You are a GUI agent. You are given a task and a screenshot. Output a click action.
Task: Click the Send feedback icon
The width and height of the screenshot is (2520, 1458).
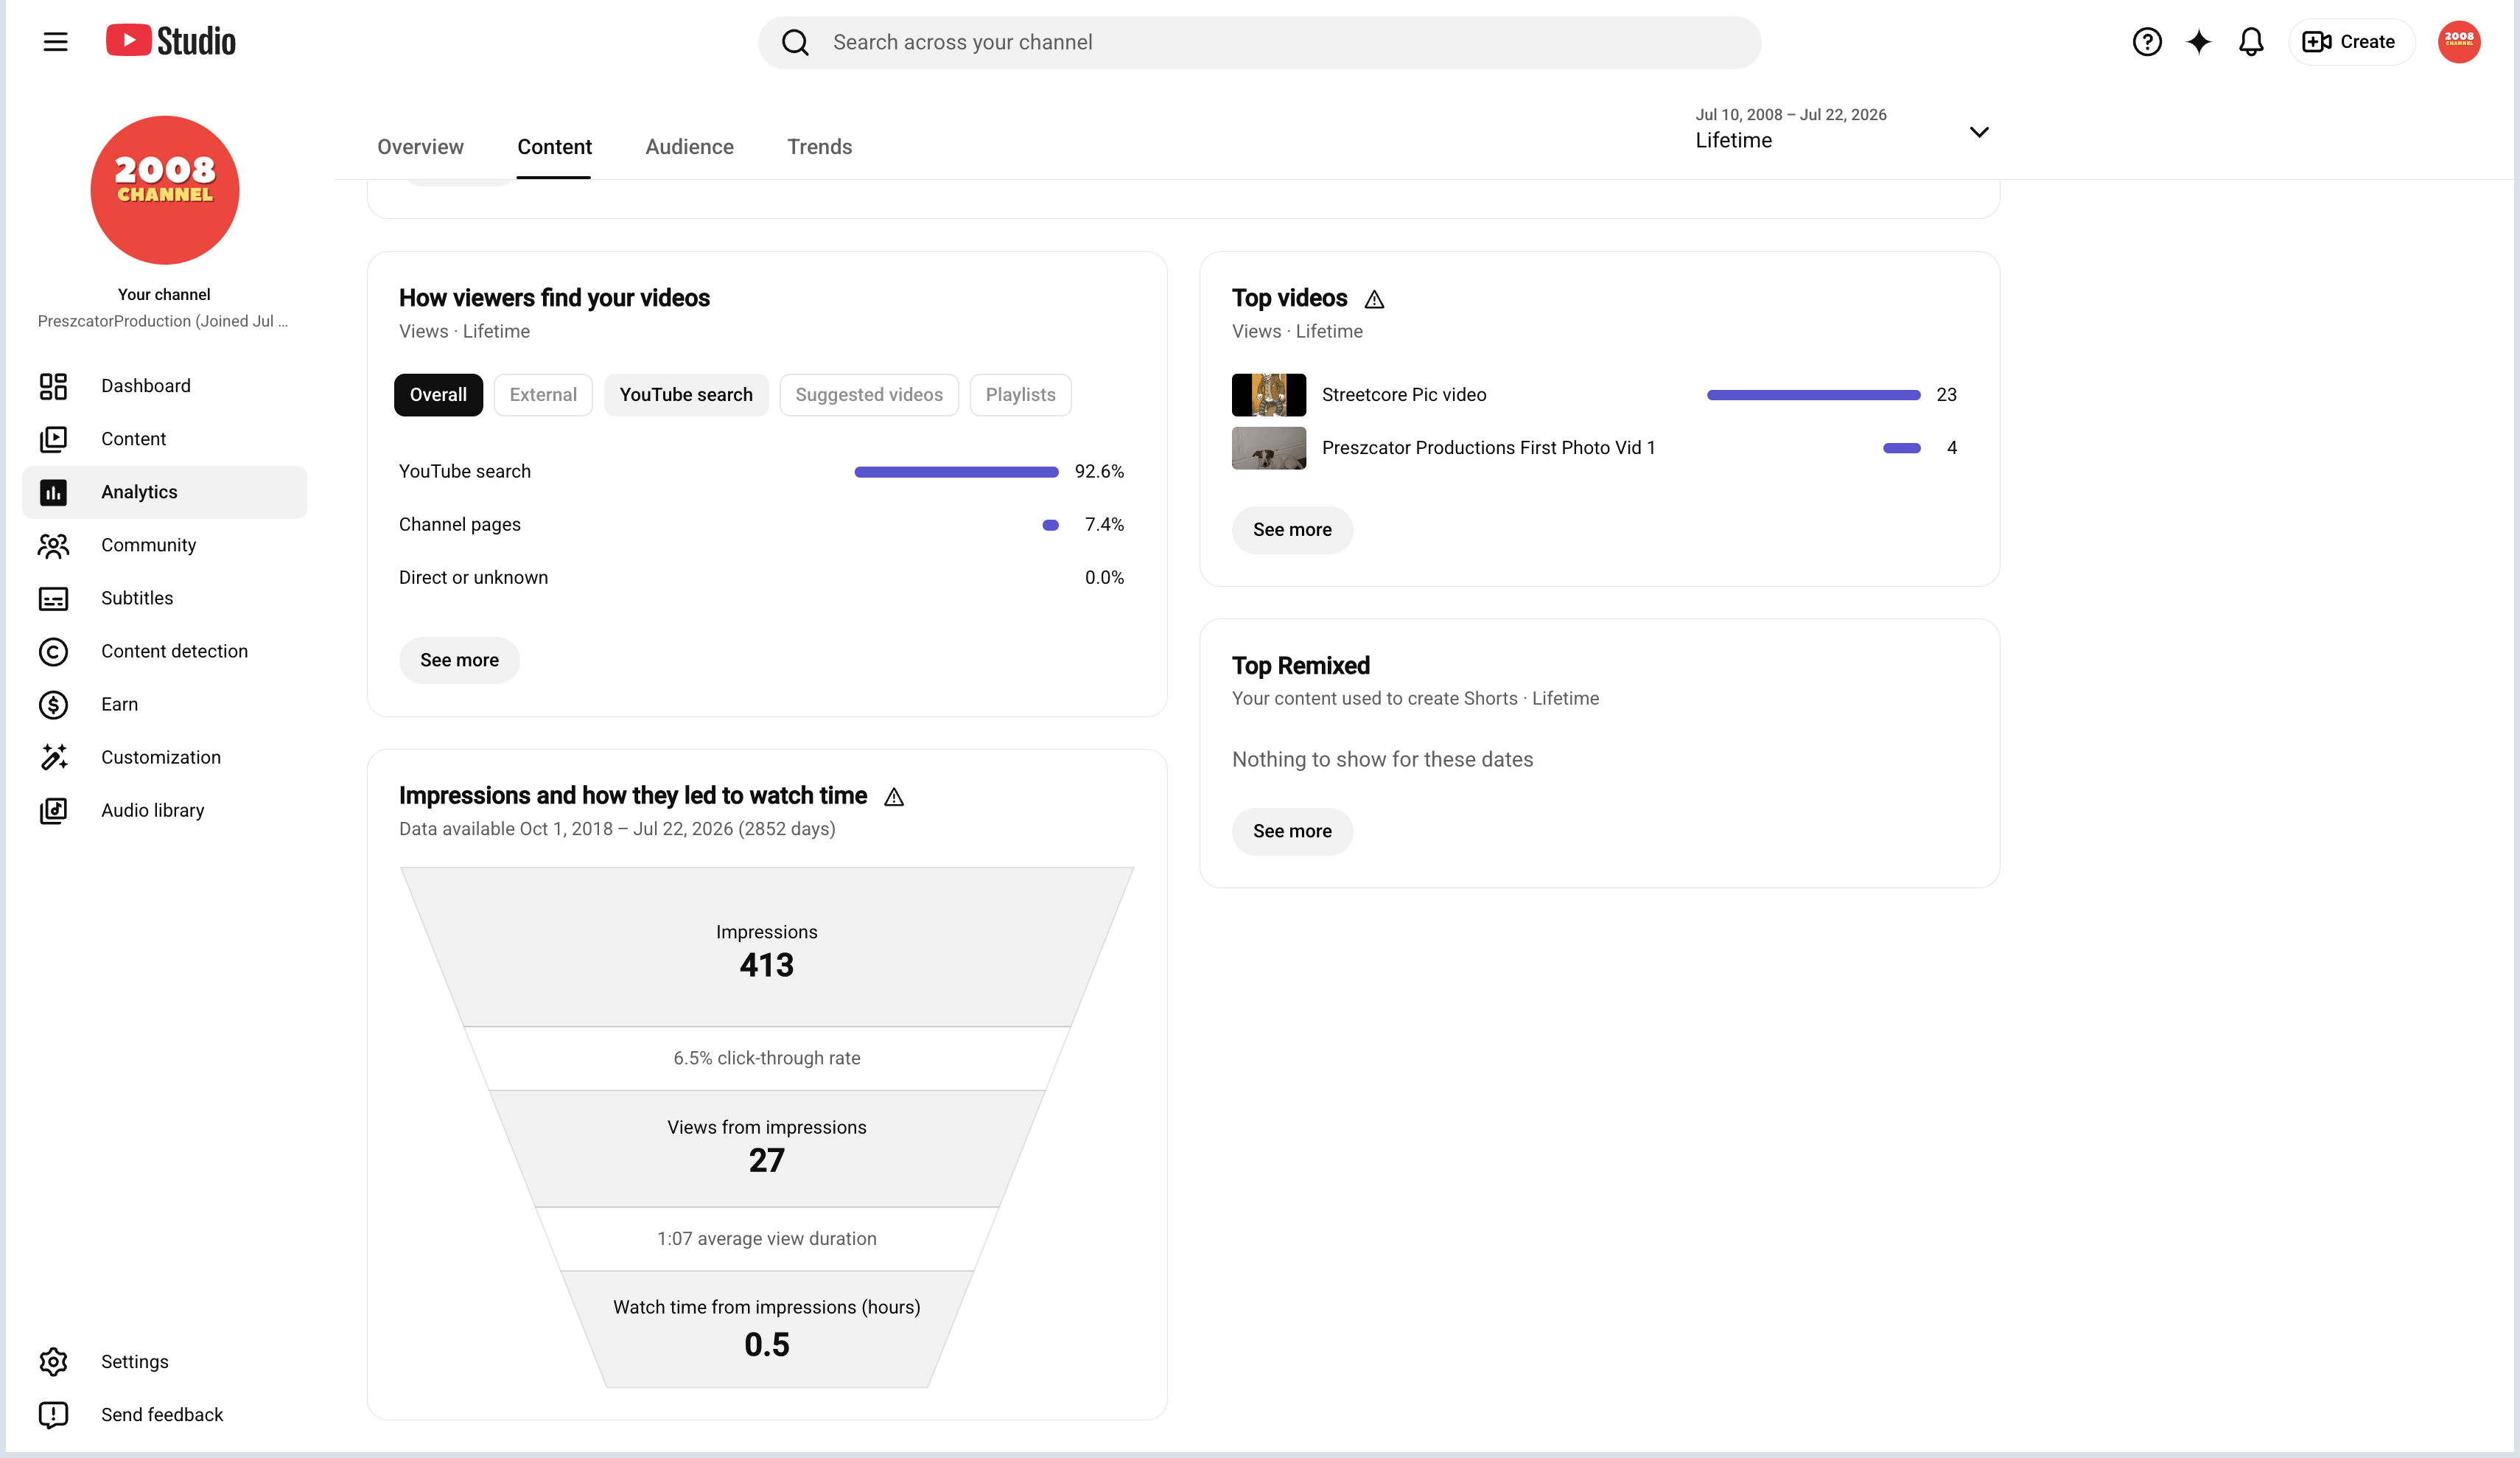[53, 1415]
